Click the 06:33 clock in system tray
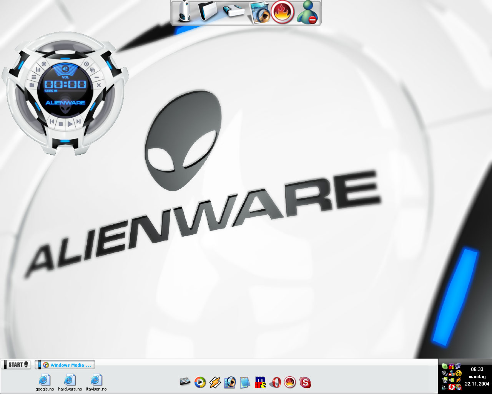Viewport: 492px width, 394px height. tap(477, 369)
